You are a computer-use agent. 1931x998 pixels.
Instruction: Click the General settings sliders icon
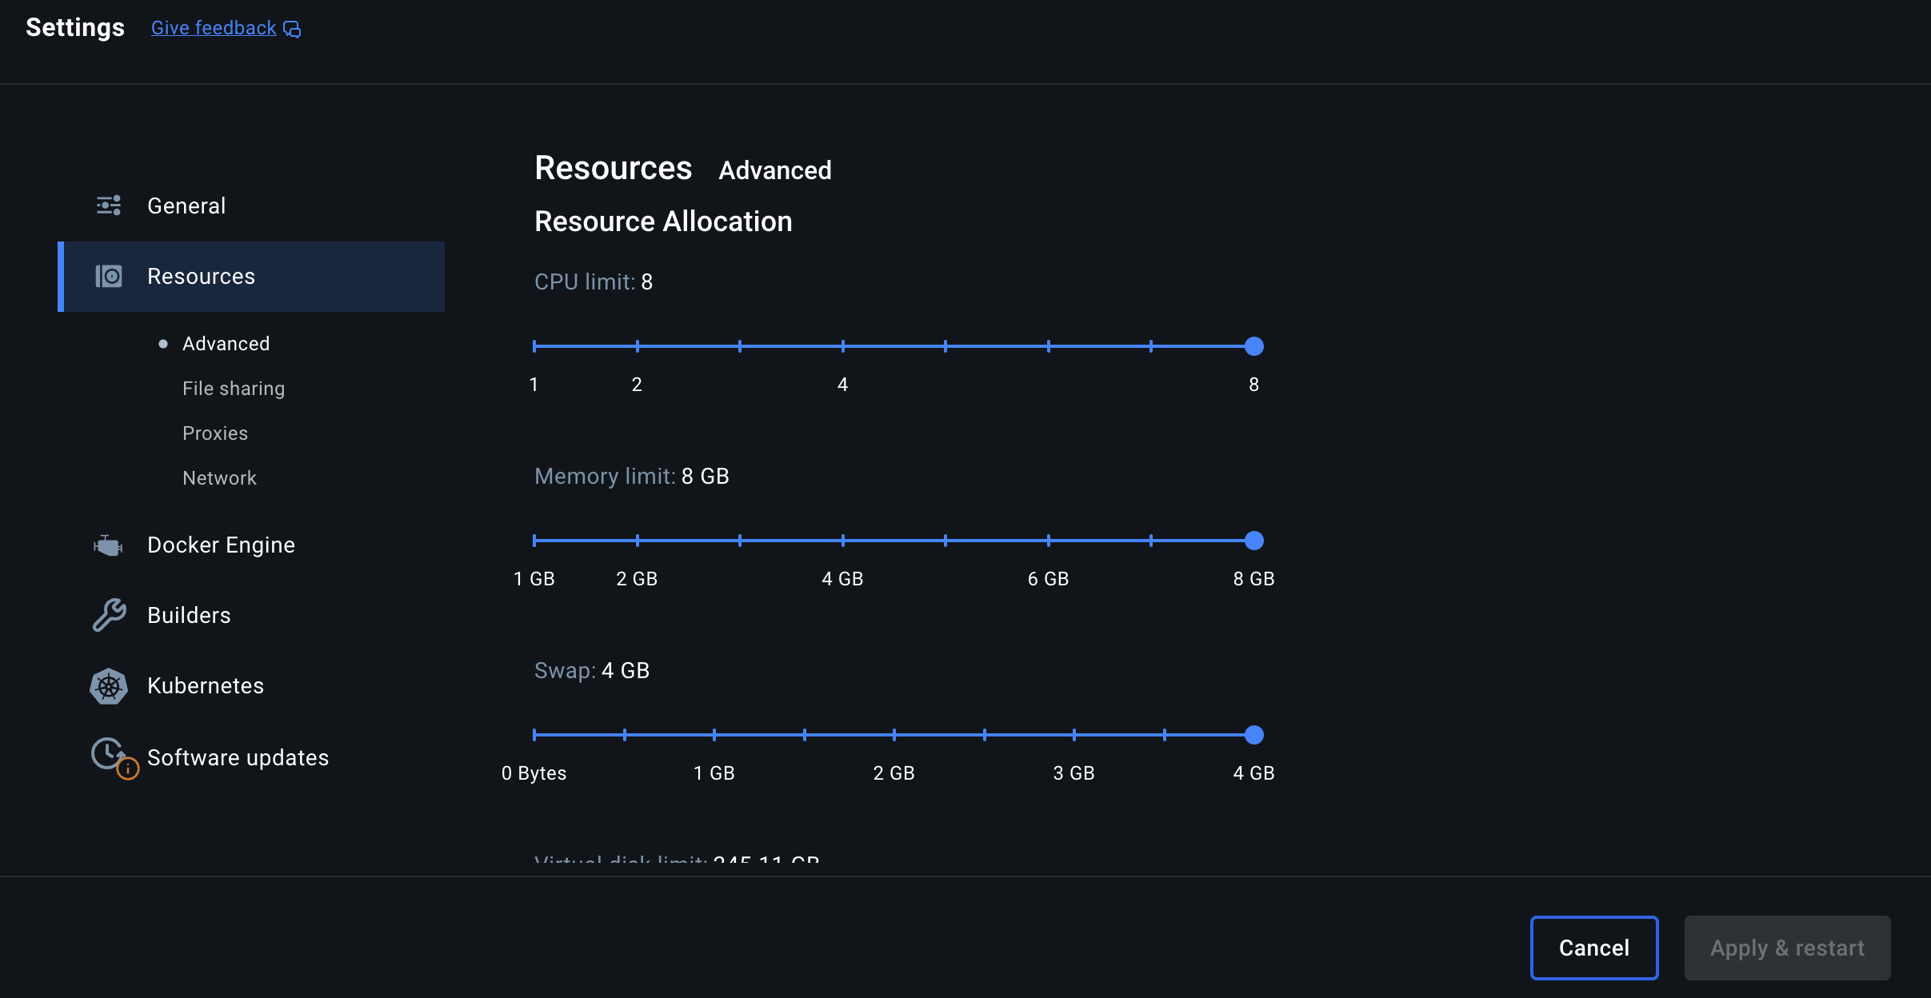108,206
